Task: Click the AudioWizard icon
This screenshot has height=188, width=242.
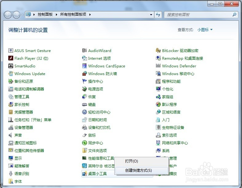Action: 85,50
